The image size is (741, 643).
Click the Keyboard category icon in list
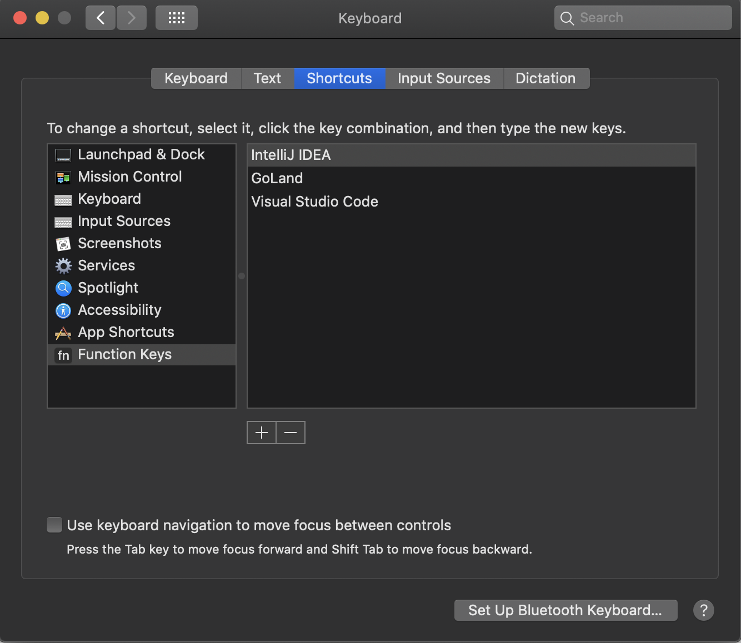(63, 200)
